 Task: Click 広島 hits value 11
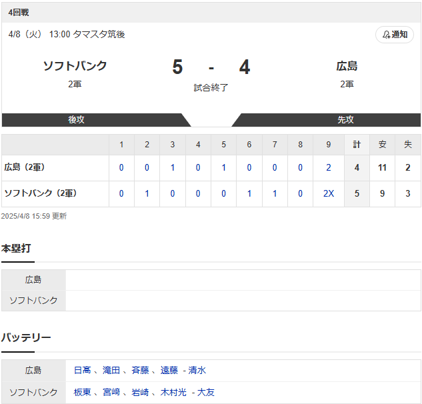[x=382, y=168]
